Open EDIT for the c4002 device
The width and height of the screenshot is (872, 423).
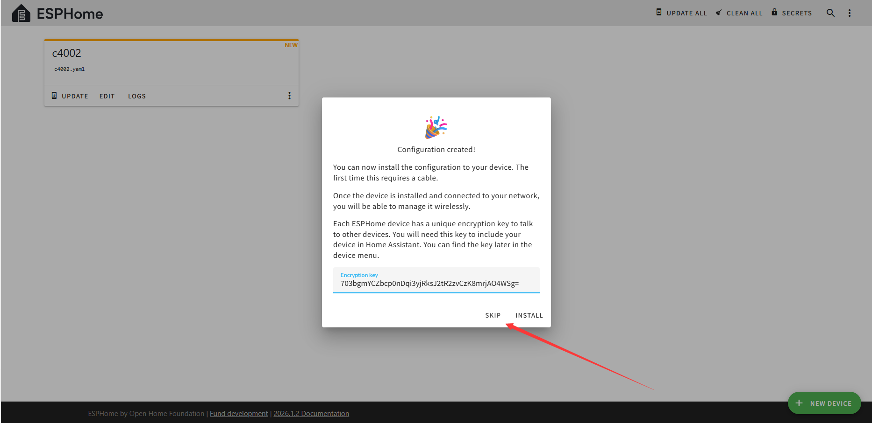[x=107, y=96]
